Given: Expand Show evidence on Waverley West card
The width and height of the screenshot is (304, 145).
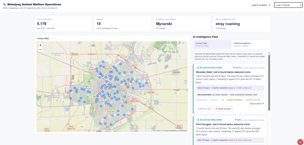Looking at the screenshot, I should pos(257,104).
